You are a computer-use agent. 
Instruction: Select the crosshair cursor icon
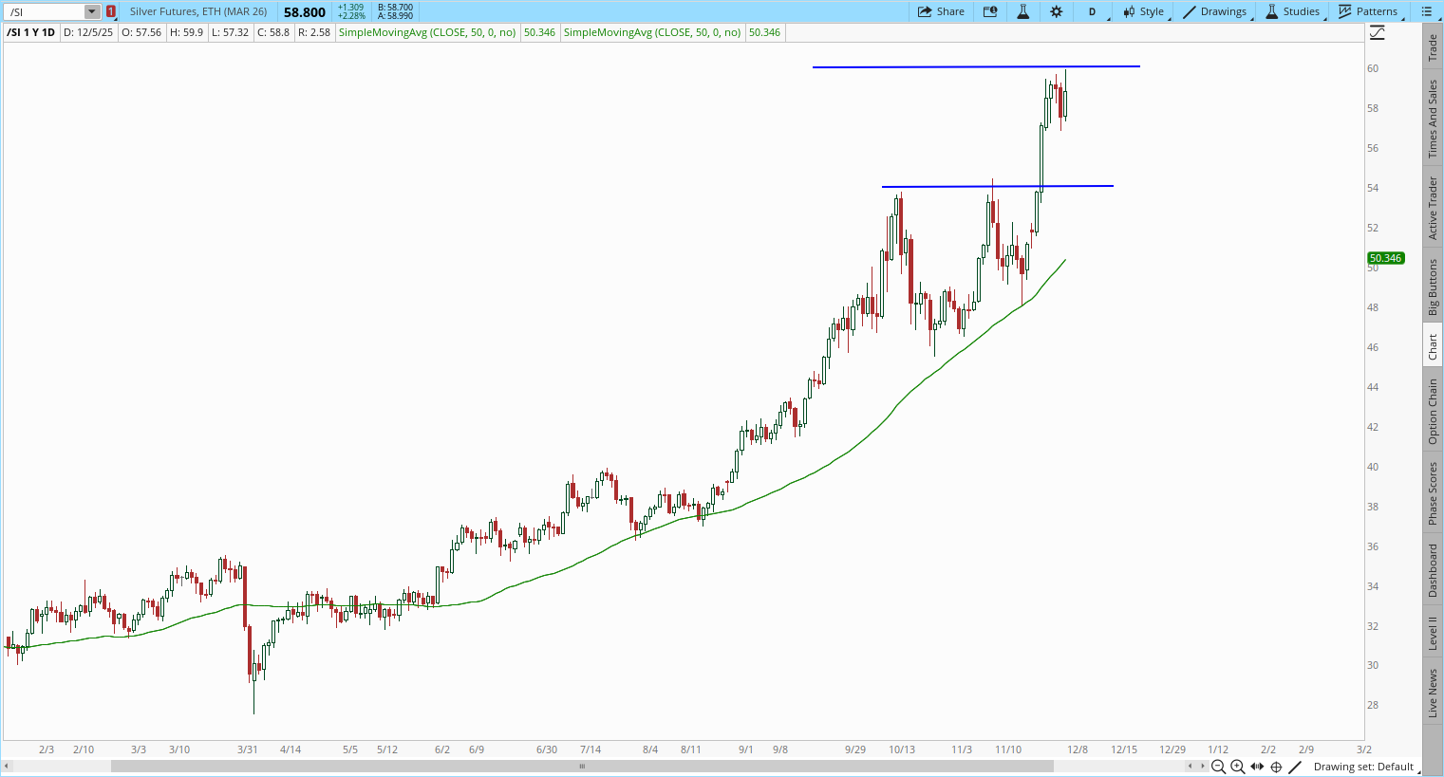tap(1276, 767)
